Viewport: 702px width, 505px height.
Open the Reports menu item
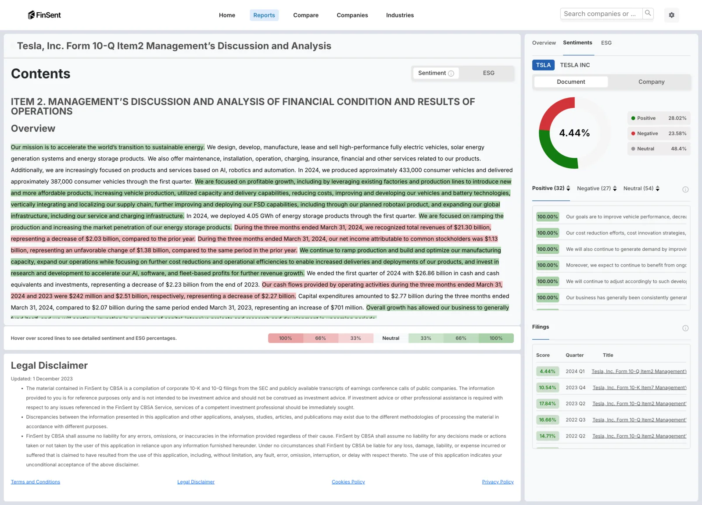pos(264,15)
